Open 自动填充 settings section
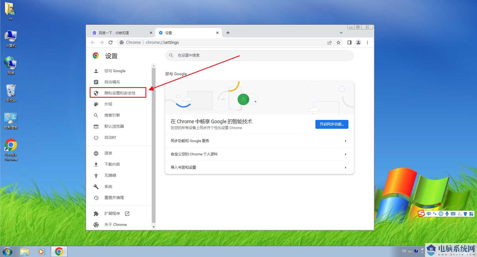 pyautogui.click(x=112, y=82)
